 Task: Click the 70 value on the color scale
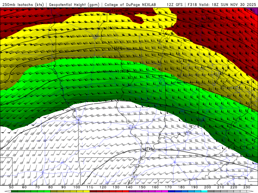(37, 187)
